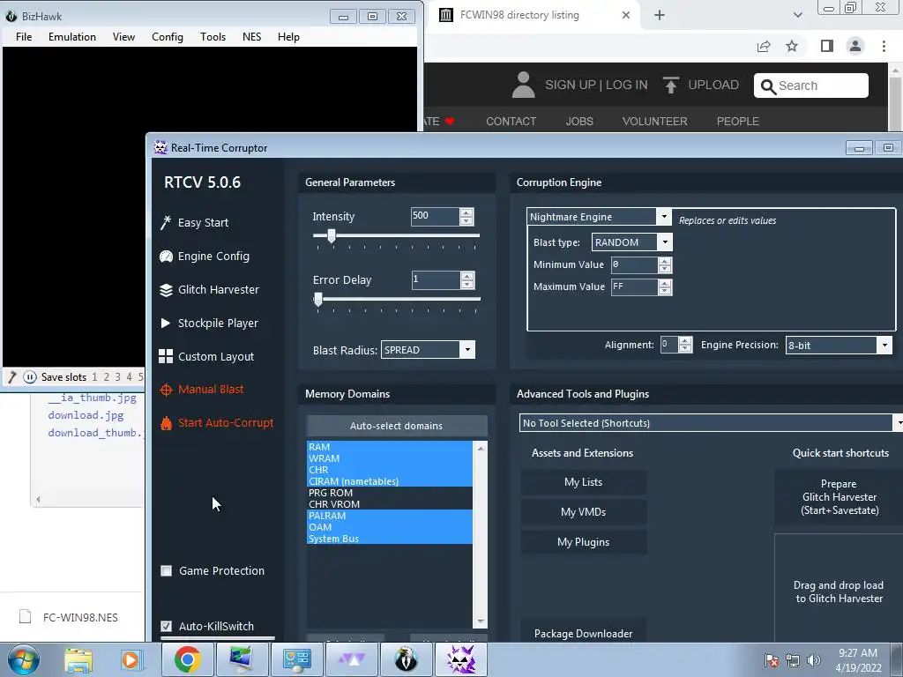Click the Auto-select domains button
Screen dimensions: 903x677
point(397,426)
